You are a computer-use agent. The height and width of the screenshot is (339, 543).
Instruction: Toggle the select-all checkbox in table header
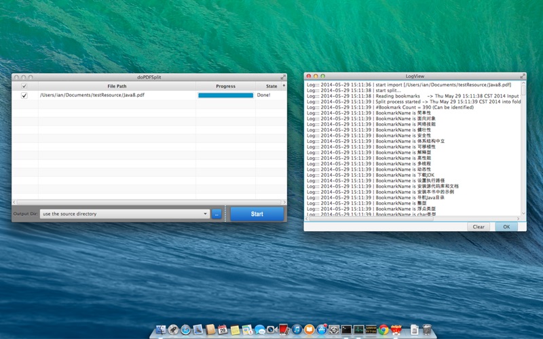(x=24, y=86)
